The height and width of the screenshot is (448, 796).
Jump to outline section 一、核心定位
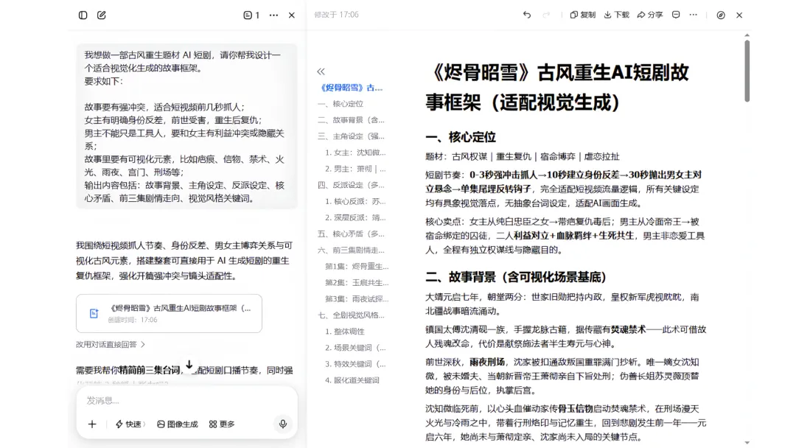point(341,104)
